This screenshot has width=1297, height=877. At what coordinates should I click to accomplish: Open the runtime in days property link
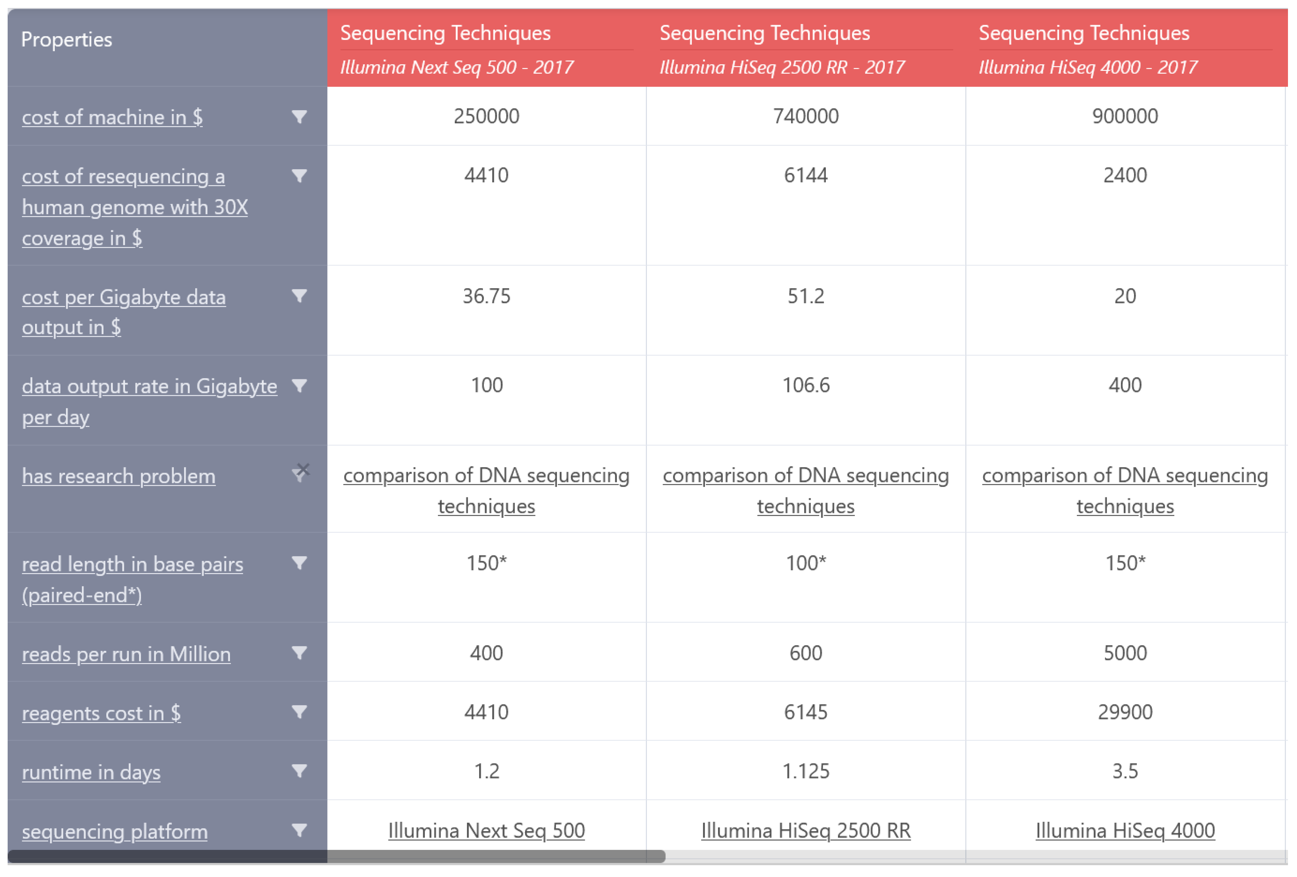(91, 772)
